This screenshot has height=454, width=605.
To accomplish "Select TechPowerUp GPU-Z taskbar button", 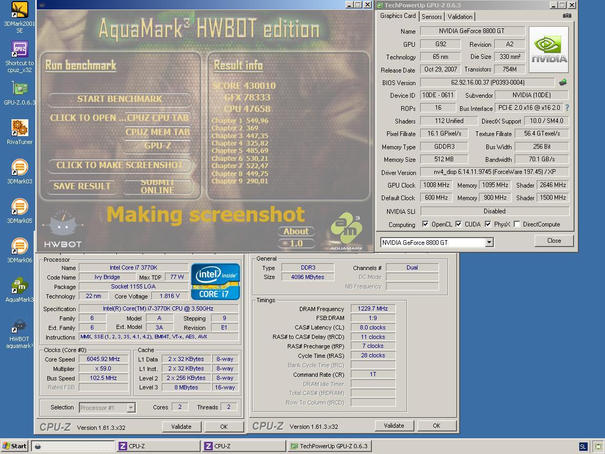I will click(329, 446).
